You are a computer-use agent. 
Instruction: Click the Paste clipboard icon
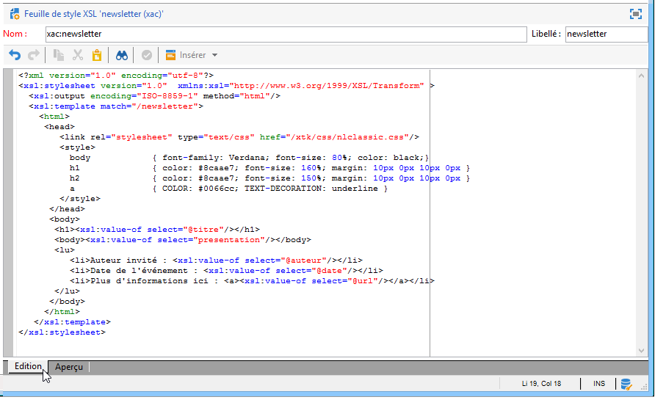tap(97, 55)
